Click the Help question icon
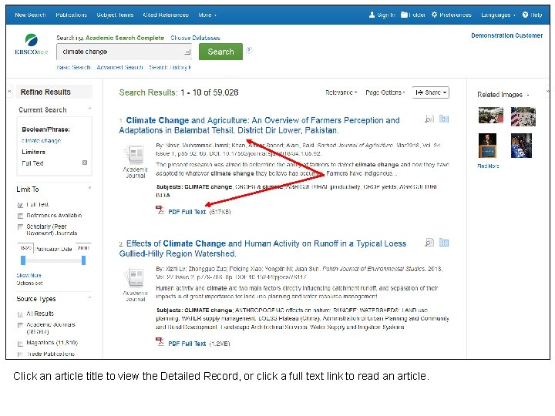The height and width of the screenshot is (416, 555). [x=525, y=15]
